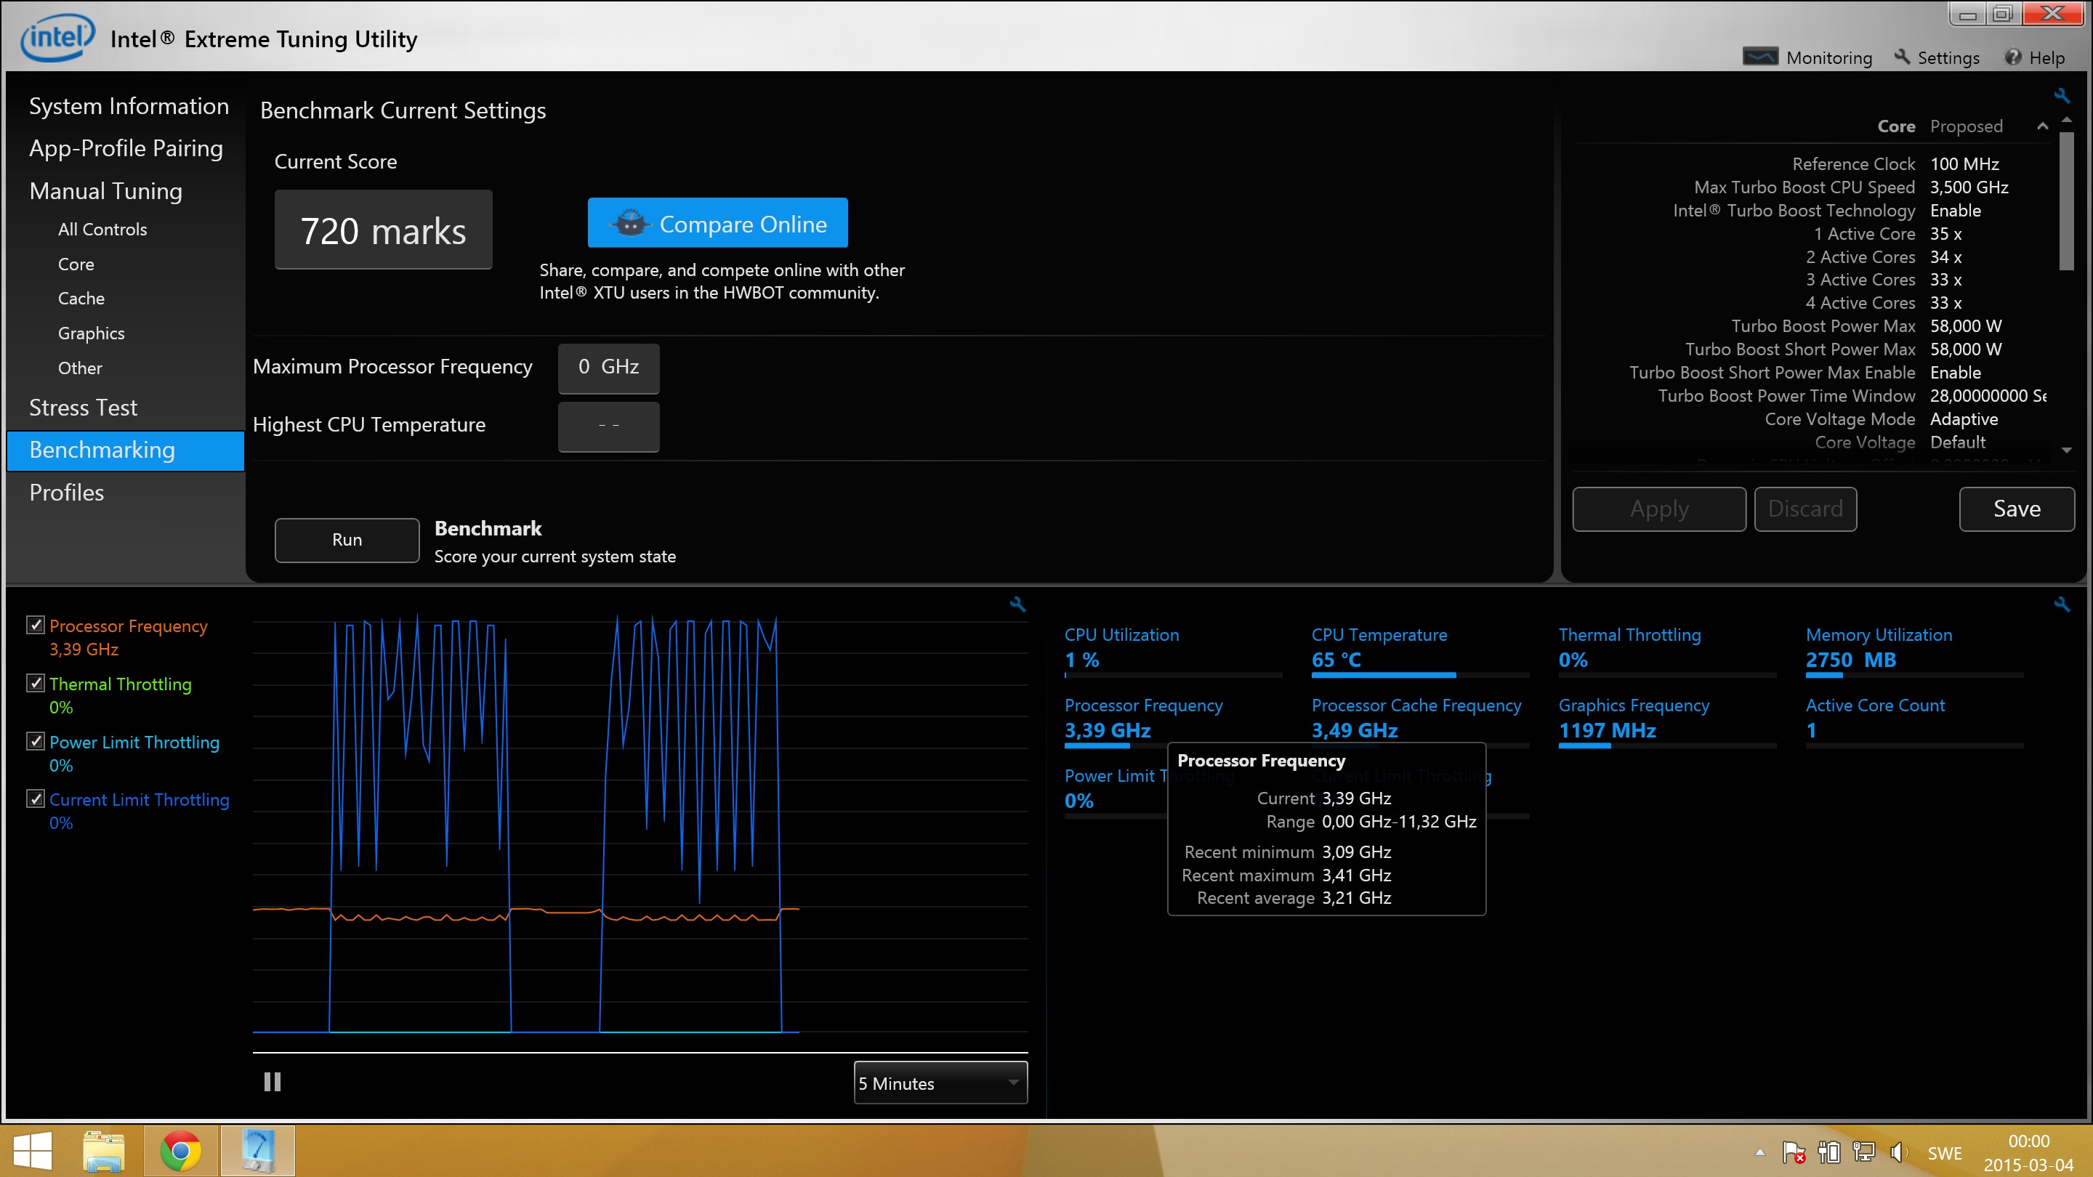Viewport: 2093px width, 1177px height.
Task: Open File Explorer from taskbar
Action: pyautogui.click(x=104, y=1151)
